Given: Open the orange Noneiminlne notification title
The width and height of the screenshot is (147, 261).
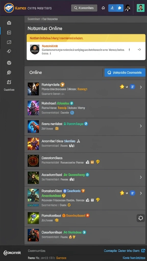Looking at the screenshot, I should tap(50, 46).
